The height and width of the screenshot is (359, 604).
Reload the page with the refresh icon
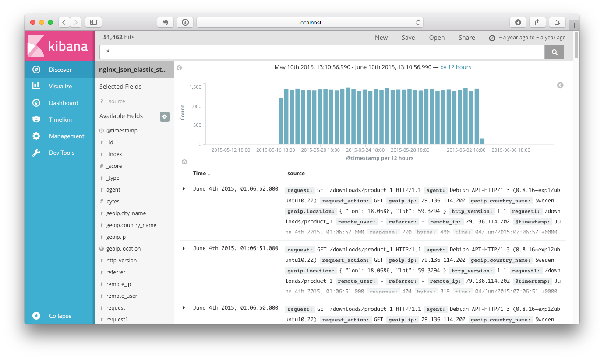click(418, 22)
